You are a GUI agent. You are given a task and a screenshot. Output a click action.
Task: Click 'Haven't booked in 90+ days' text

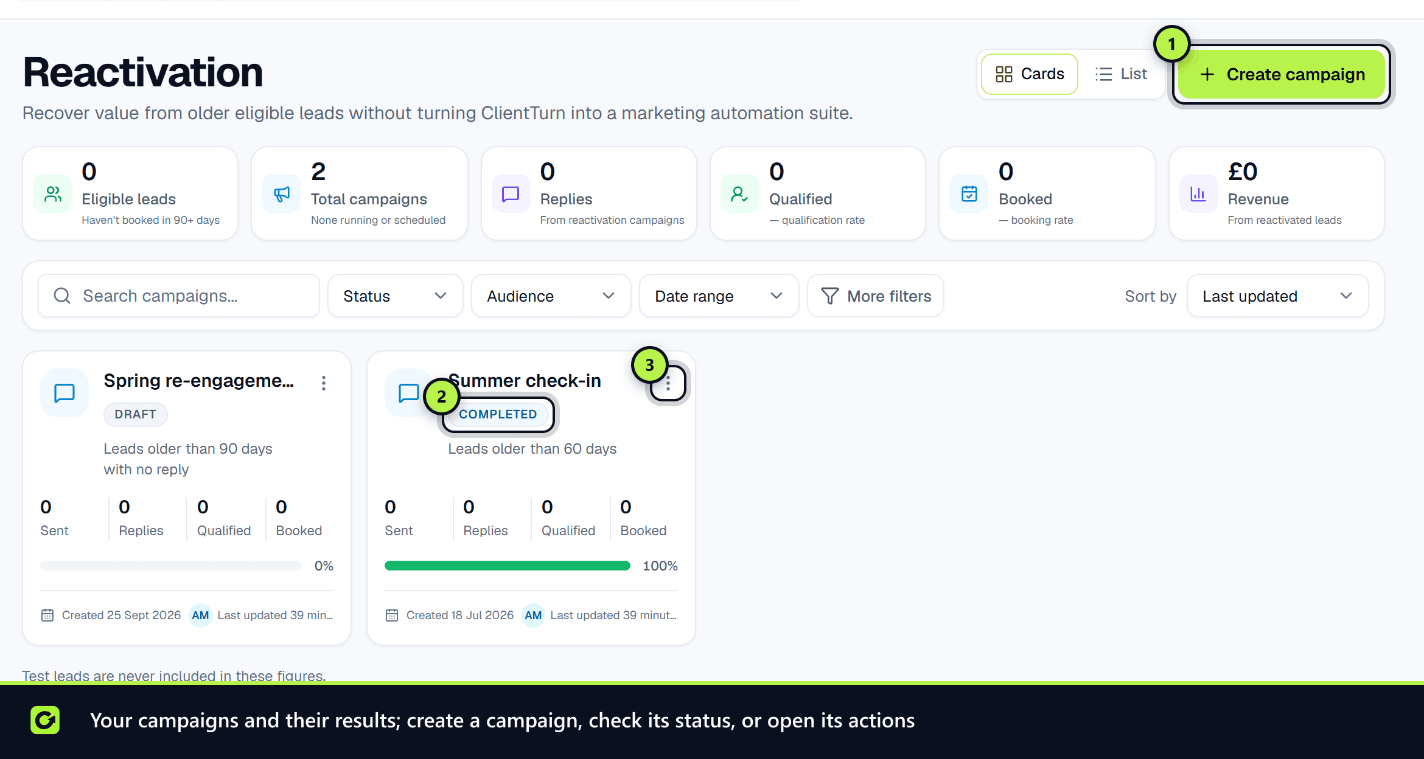coord(151,220)
